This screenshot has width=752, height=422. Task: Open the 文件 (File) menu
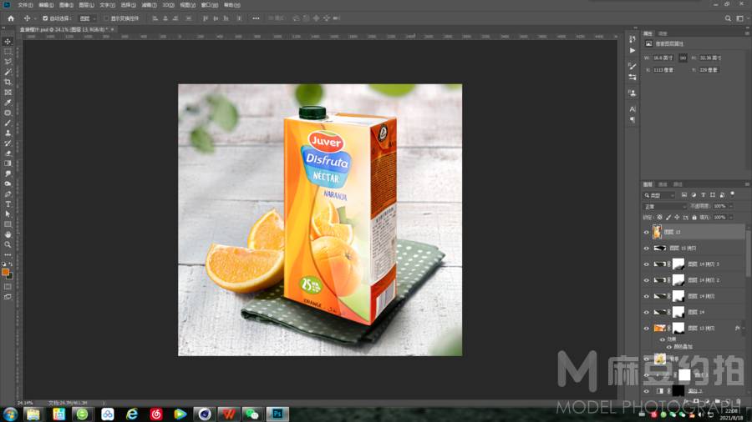coord(25,5)
